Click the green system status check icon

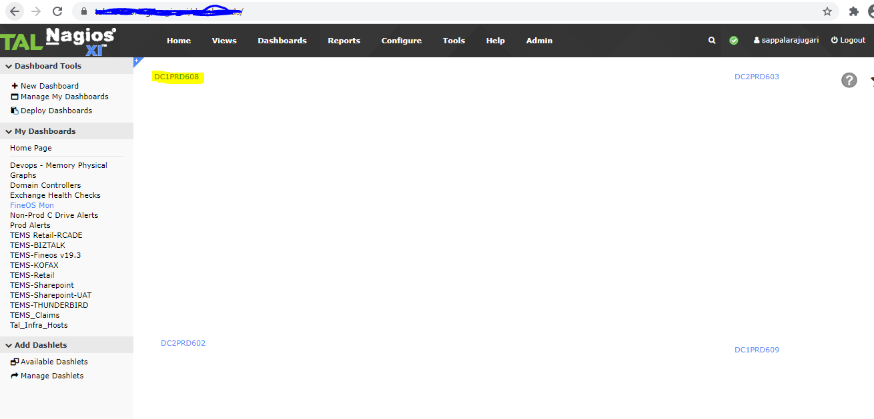(734, 41)
